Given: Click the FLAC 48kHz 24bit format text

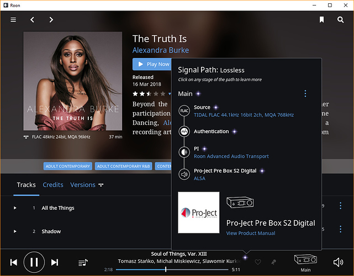Looking at the screenshot, I should (61, 137).
